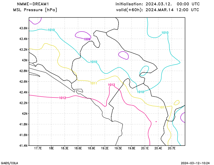Click the 43.6N latitude label
Image resolution: width=214 pixels, height=165 pixels.
23,28
